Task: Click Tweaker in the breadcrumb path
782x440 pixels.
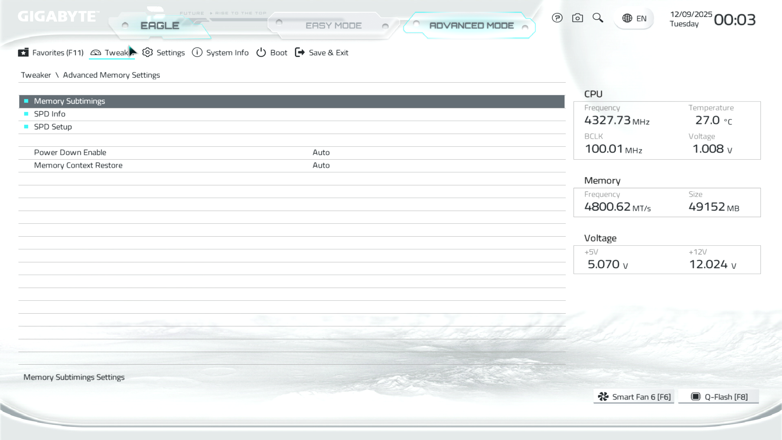Action: click(36, 75)
